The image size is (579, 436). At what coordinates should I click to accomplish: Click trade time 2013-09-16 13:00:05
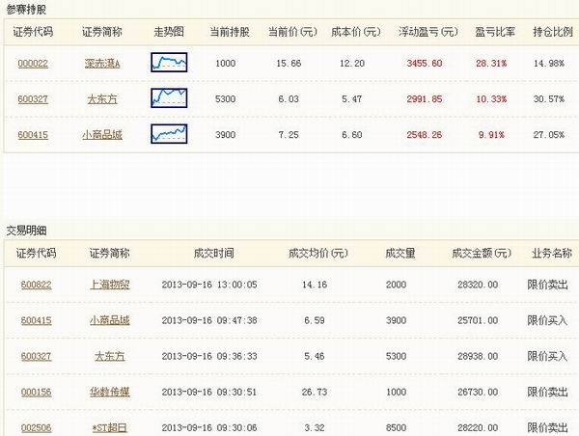tap(209, 285)
